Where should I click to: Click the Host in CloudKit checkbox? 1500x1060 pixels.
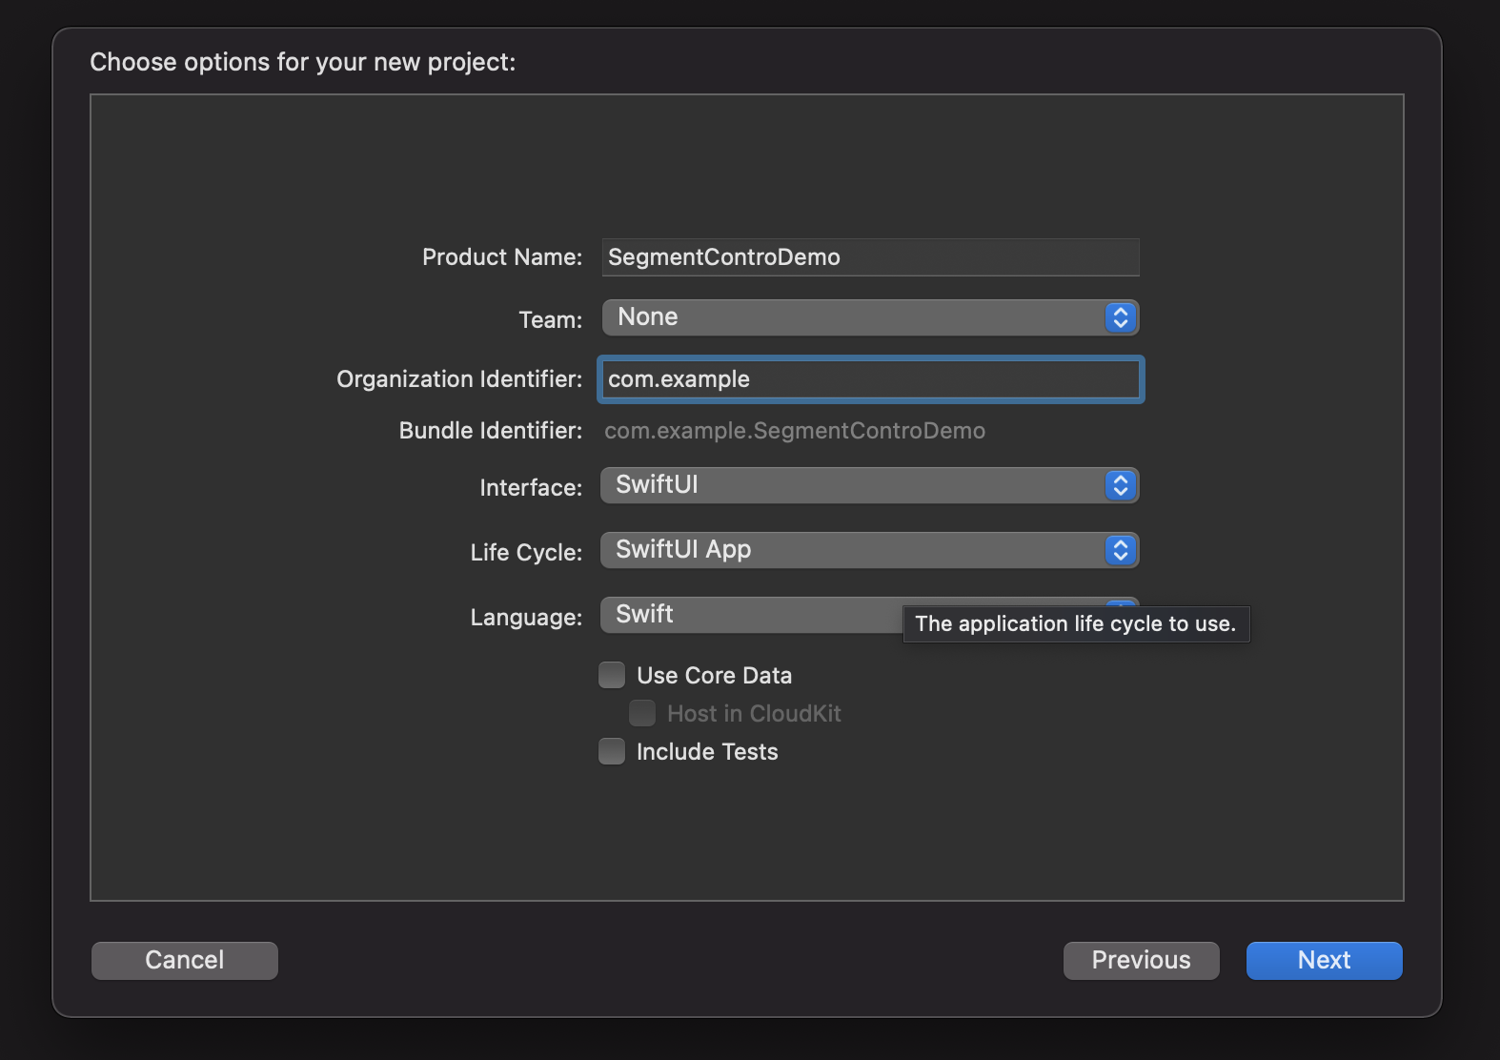click(x=642, y=714)
